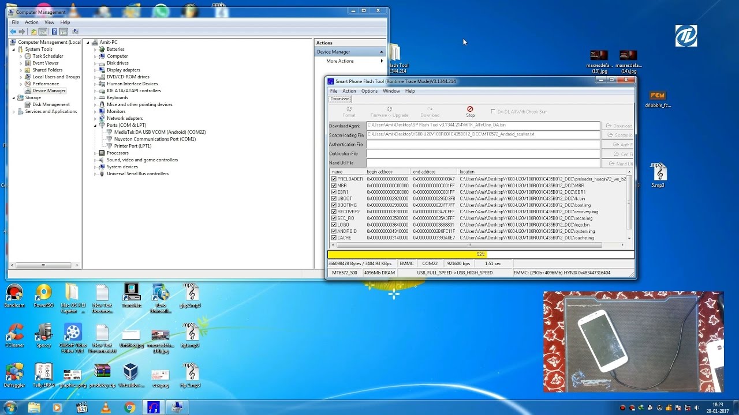This screenshot has width=739, height=415.
Task: Open Action menu in Computer Management
Action: 32,22
